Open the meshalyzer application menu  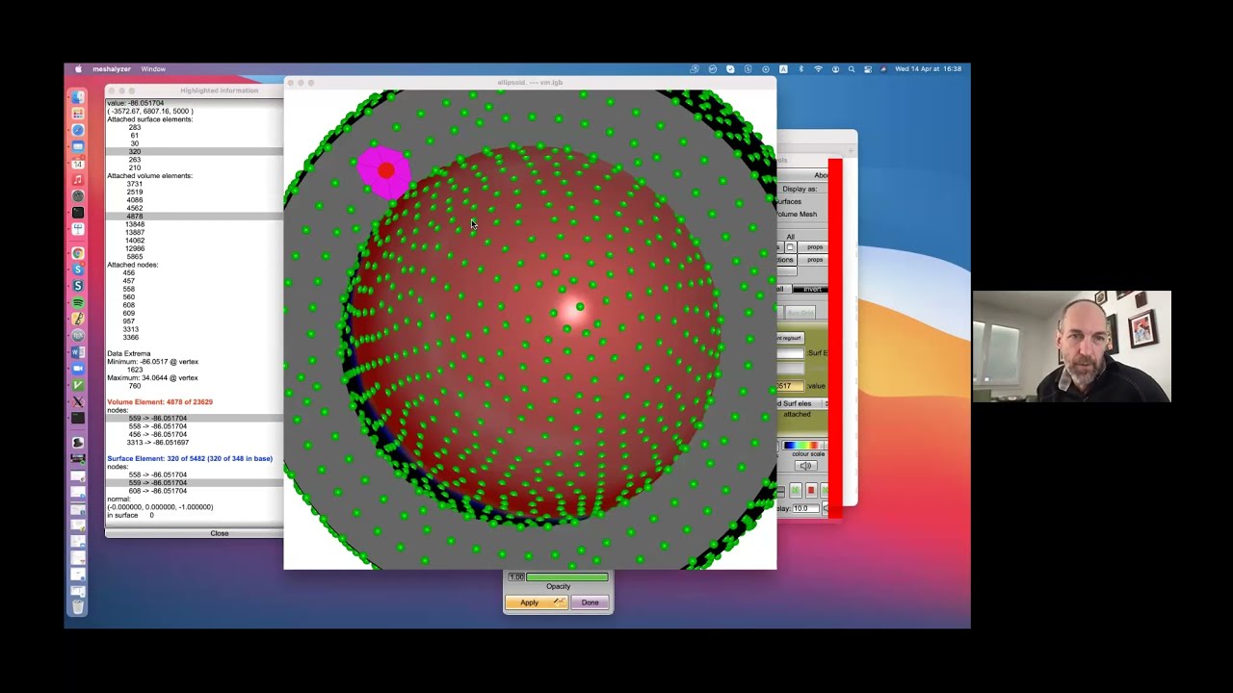(x=112, y=69)
